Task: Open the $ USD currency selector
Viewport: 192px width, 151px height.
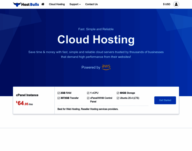Action: (x=166, y=4)
